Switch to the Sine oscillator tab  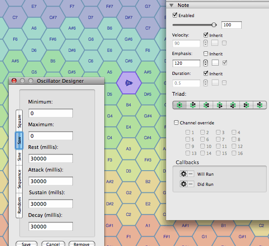19,157
